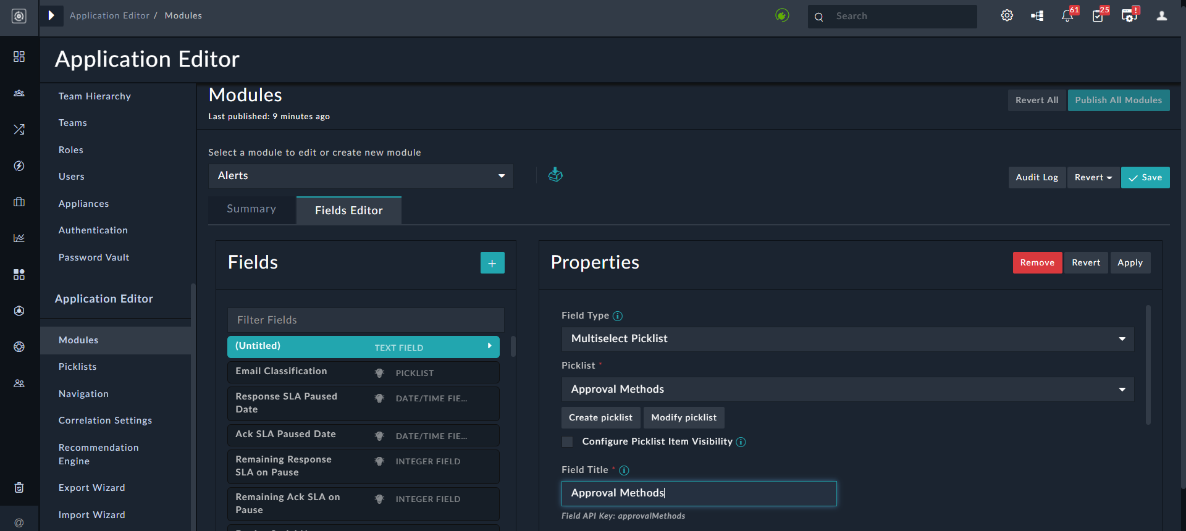Open the shuffle crossed-arrows sidebar icon
This screenshot has width=1186, height=531.
click(x=19, y=129)
